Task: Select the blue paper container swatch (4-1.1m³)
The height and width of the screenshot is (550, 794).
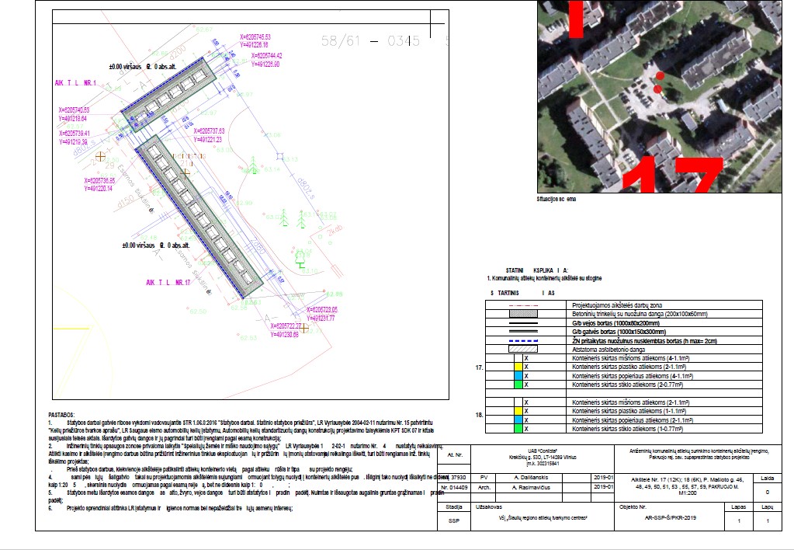Action: [x=518, y=376]
